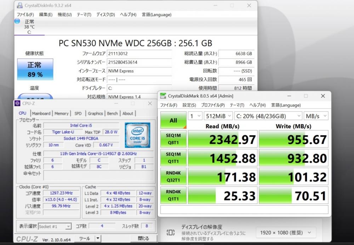Switch to the Graphics tab in CPU-Z
The height and width of the screenshot is (245, 354).
tap(95, 113)
